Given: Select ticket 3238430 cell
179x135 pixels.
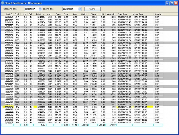Looking at the screenshot, I should click(41, 99).
